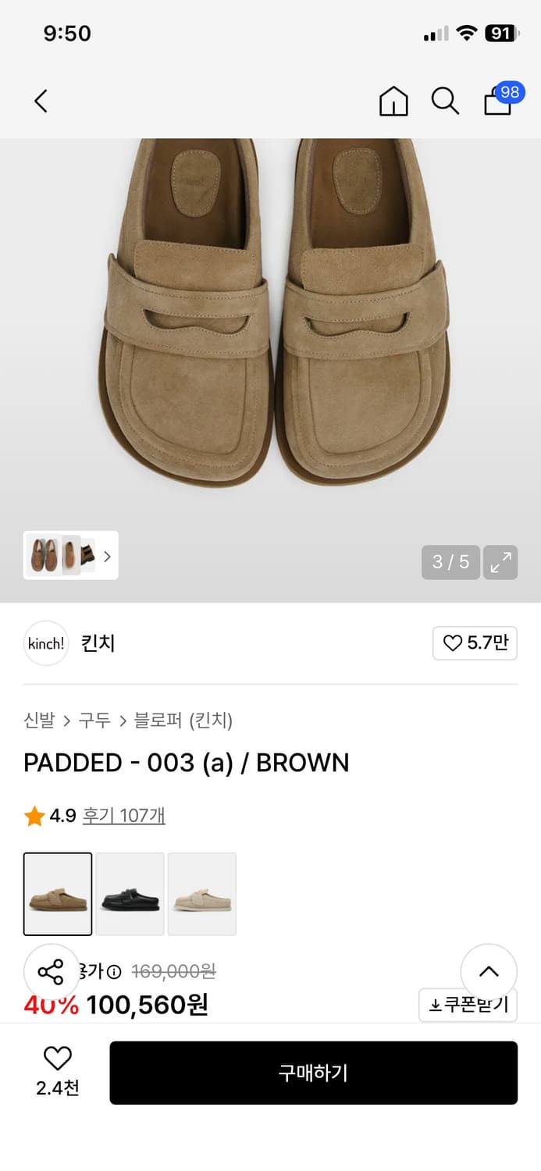Tap the star icon next to rating
This screenshot has height=1171, width=541.
(34, 815)
